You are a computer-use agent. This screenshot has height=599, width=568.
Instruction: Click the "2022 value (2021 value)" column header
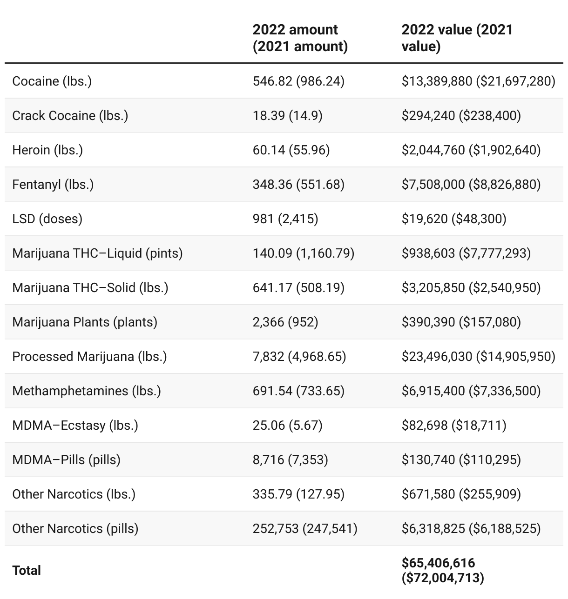[457, 38]
